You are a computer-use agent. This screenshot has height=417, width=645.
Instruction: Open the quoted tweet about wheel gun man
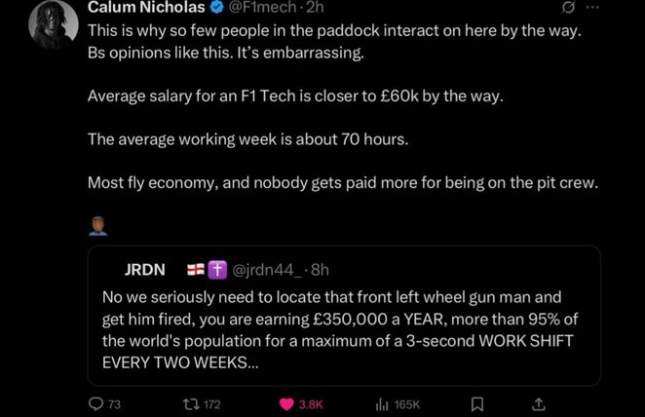pos(349,328)
